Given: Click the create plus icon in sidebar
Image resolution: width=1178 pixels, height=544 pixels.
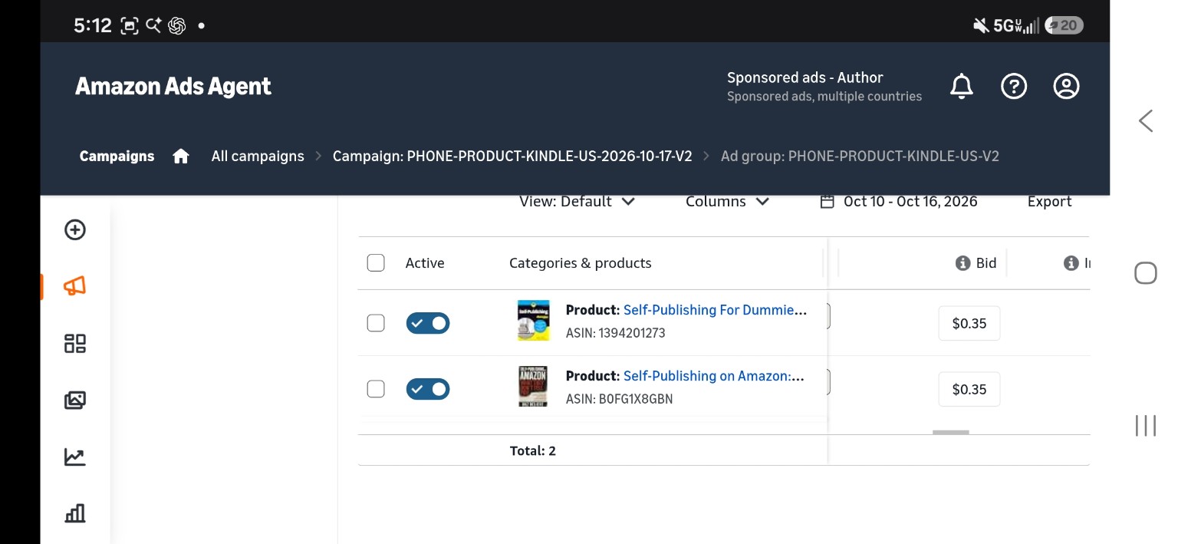Looking at the screenshot, I should tap(74, 229).
